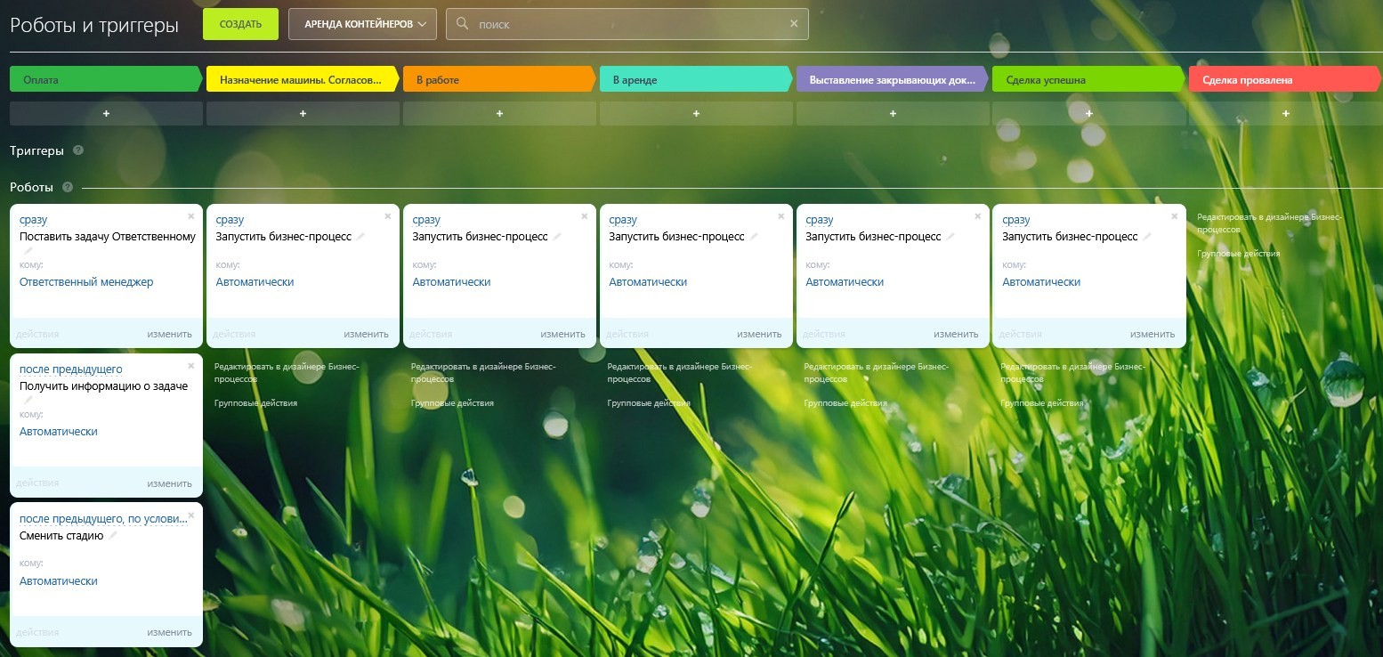Screen dimensions: 1383x657
Task: Edit the Сменить стадию title with the pencil
Action: pyautogui.click(x=113, y=536)
